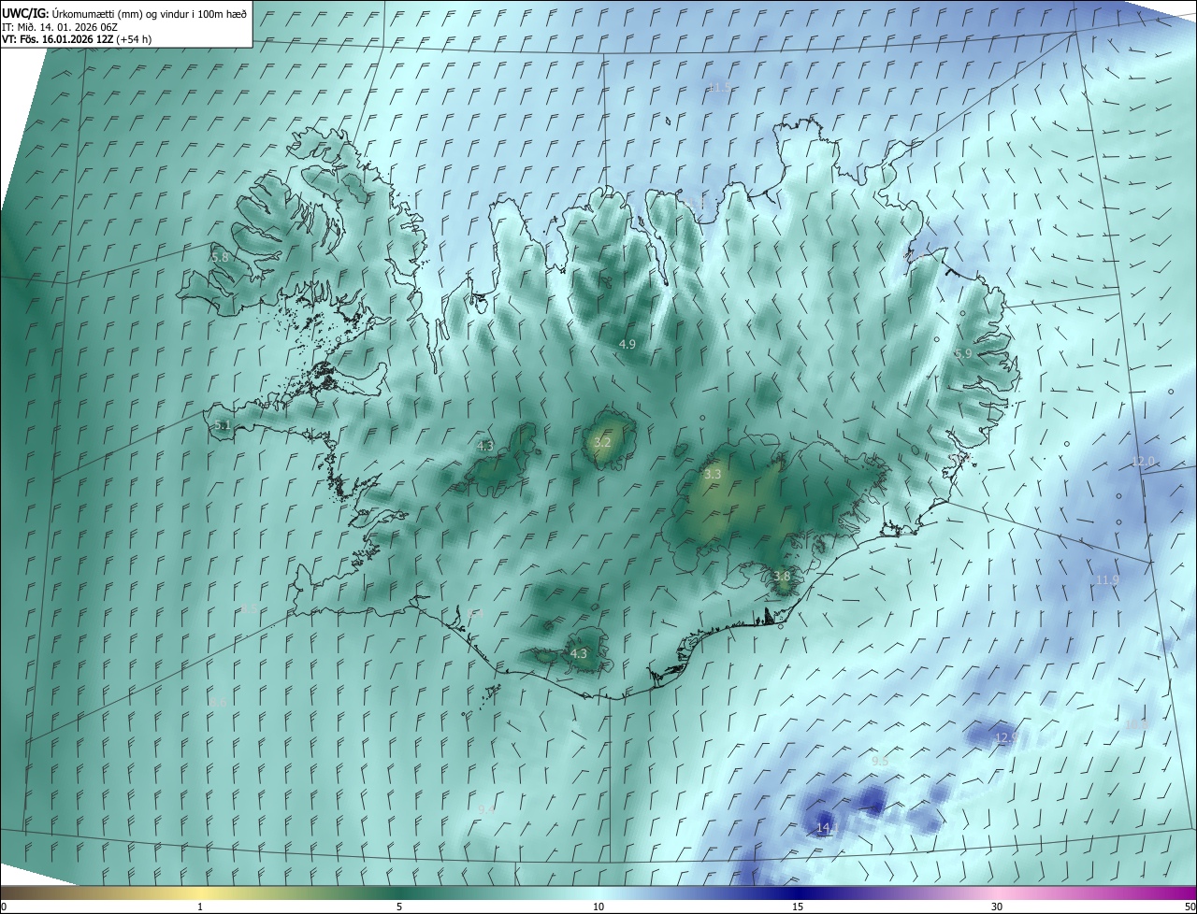Click the 3.8 value label on the southeast coast
The width and height of the screenshot is (1197, 914).
click(782, 577)
